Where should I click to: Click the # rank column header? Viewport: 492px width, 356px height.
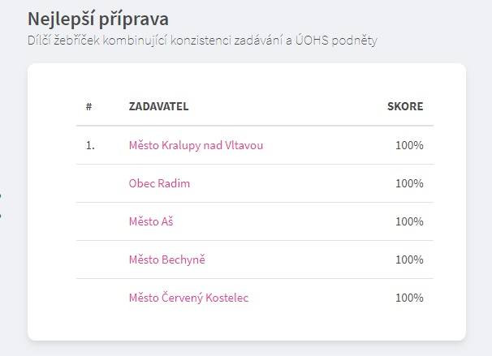click(x=88, y=106)
